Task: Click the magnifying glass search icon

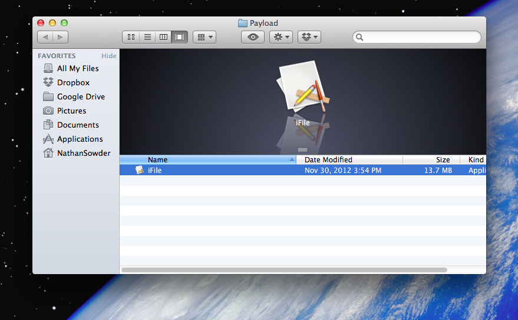Action: (x=359, y=37)
